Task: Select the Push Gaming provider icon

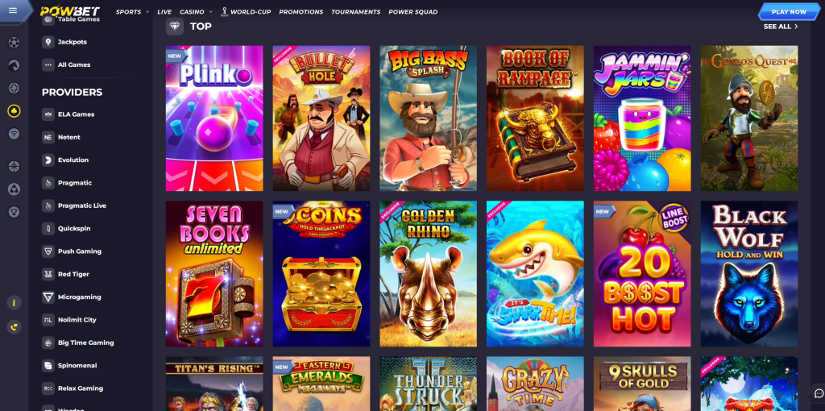Action: [x=48, y=251]
